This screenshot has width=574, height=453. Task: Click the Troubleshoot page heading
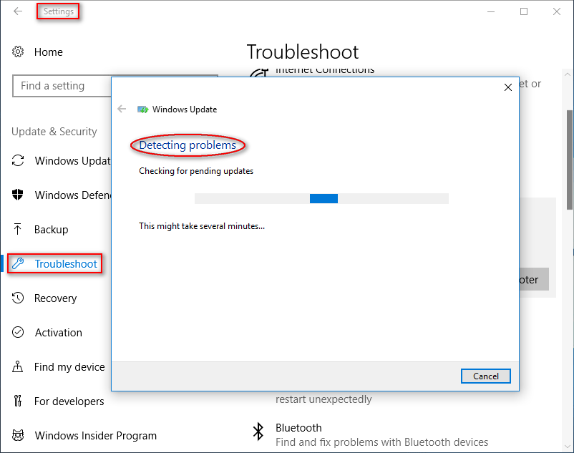coord(302,52)
